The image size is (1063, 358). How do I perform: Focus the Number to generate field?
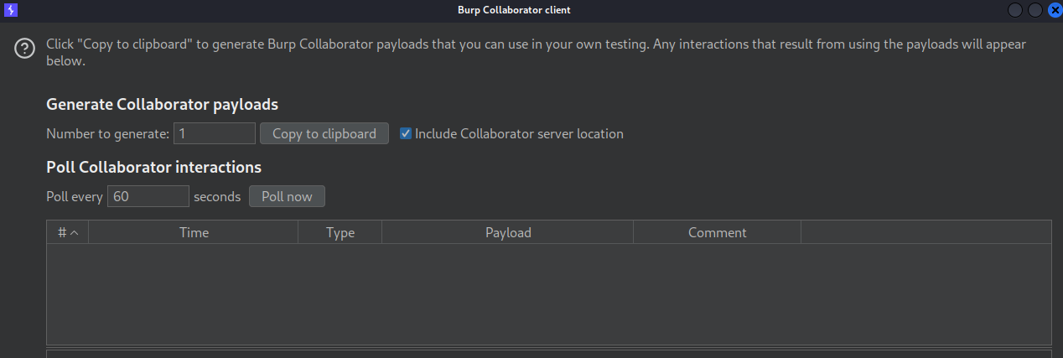215,133
